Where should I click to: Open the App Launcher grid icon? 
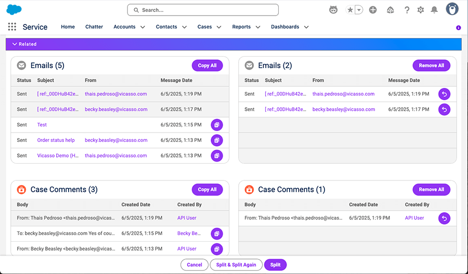(12, 27)
